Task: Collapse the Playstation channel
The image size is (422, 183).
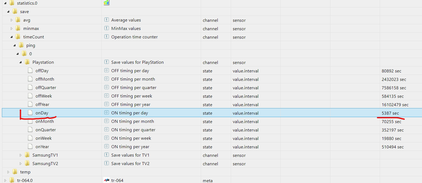Action: 21,62
